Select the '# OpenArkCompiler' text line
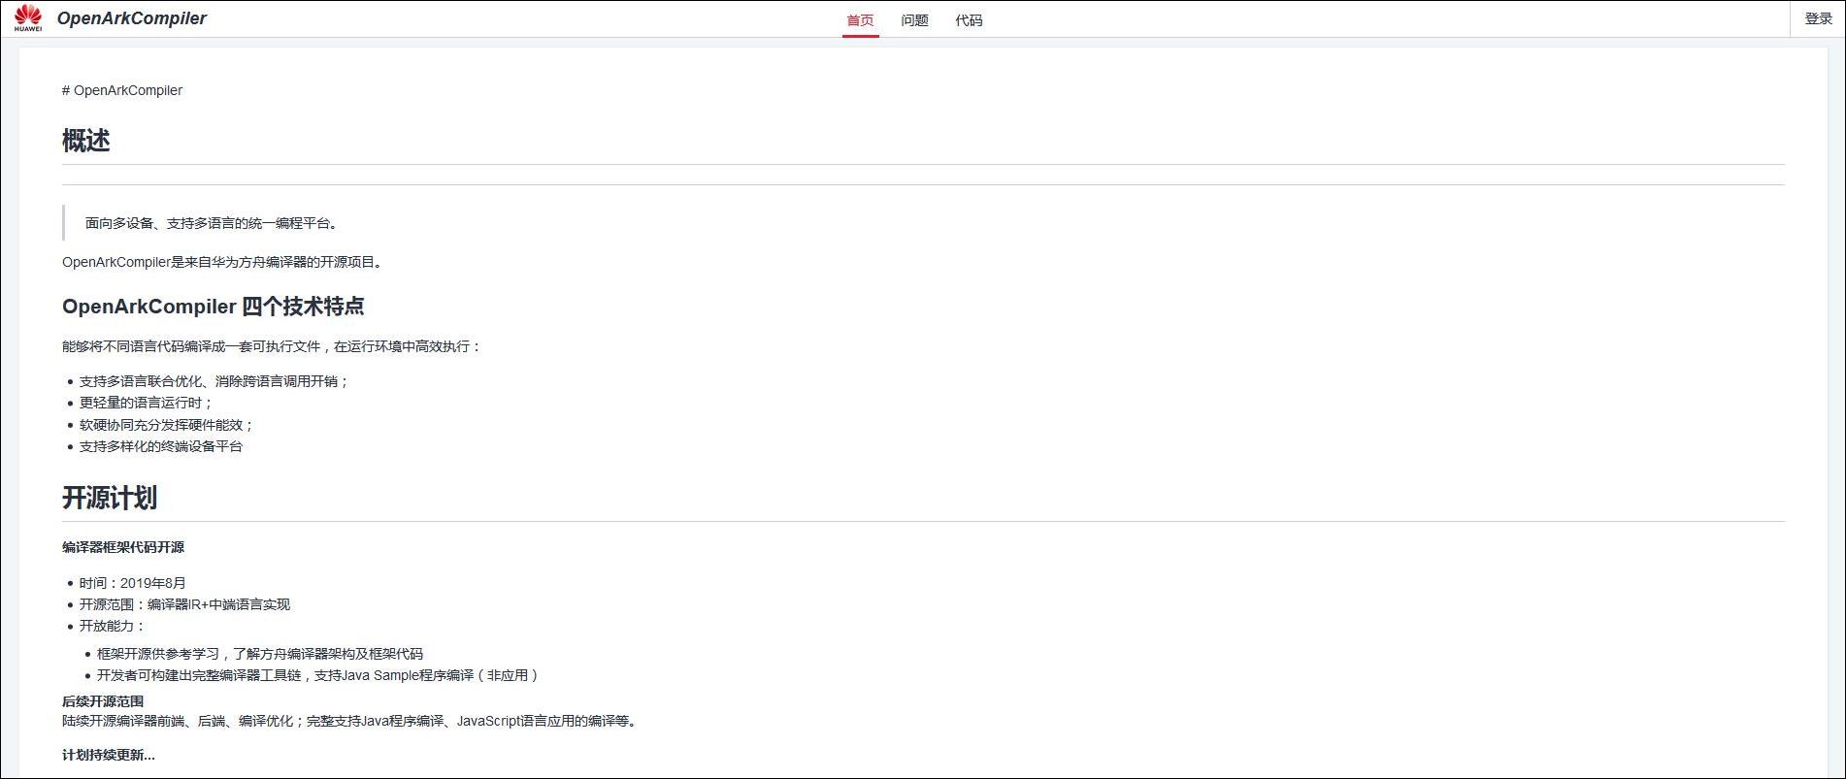This screenshot has height=779, width=1846. 122,90
